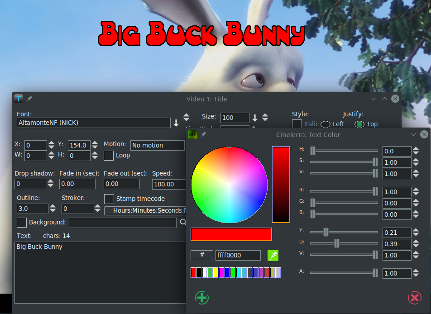Click the Big Buck Bunny text area
Viewport: 431px width, 314px height.
point(100,271)
